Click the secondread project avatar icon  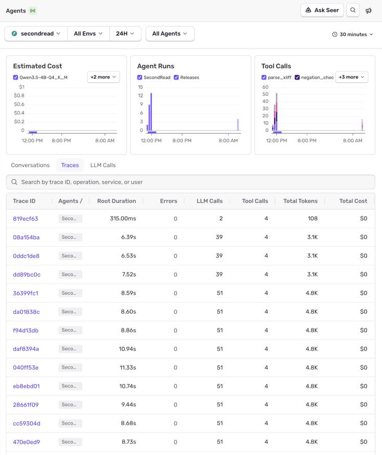click(14, 34)
